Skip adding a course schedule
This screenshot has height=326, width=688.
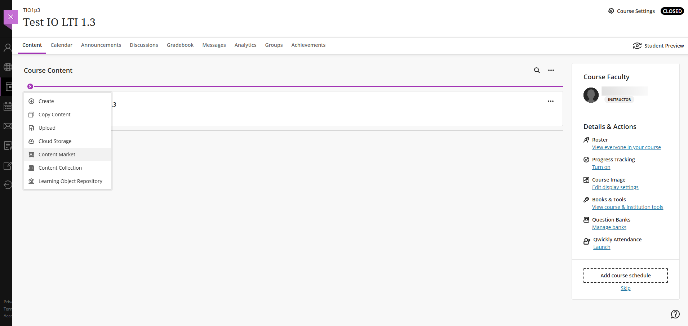tap(626, 288)
